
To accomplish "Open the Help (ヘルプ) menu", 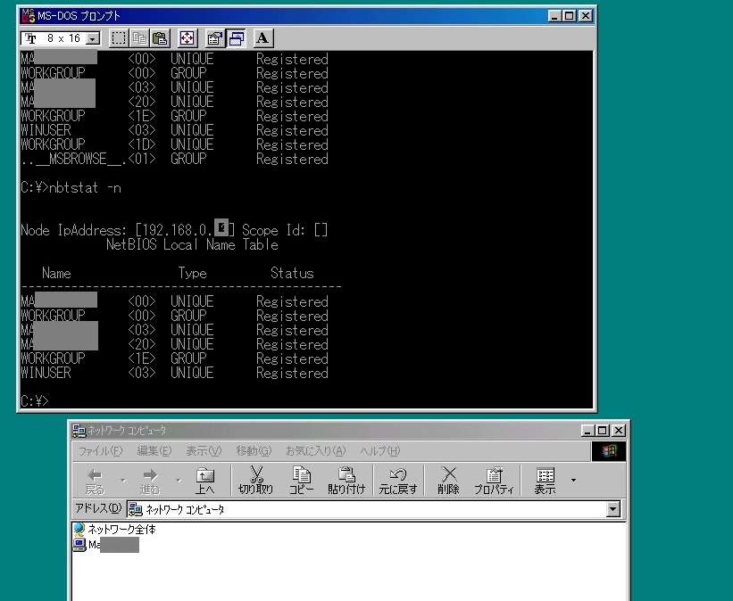I will (x=380, y=451).
